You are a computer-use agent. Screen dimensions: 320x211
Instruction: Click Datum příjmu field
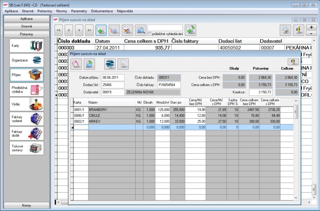[113, 78]
